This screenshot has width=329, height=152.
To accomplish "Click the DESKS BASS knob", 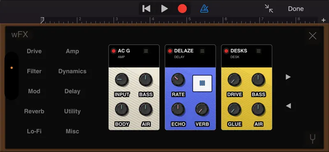I will pos(258,80).
